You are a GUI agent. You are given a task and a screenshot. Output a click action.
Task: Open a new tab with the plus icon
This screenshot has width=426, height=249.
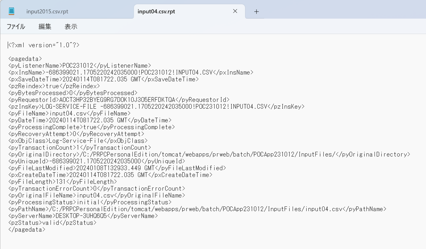(256, 11)
